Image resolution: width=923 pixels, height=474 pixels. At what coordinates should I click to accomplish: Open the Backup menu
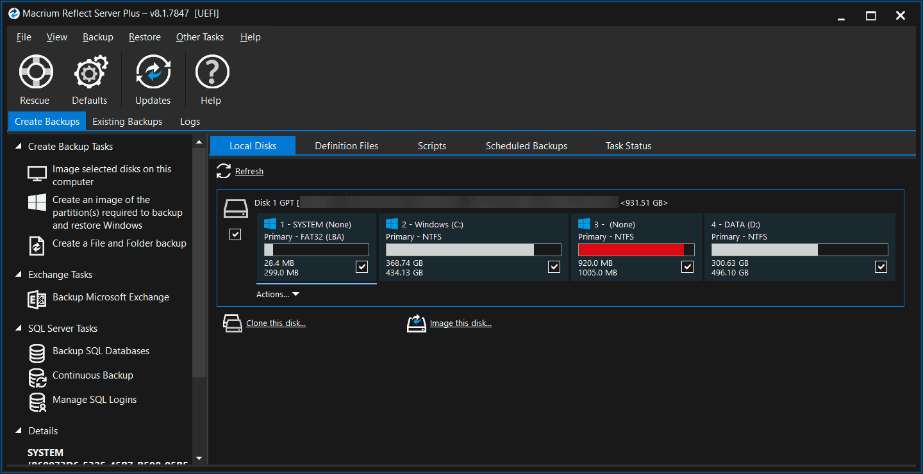click(98, 37)
